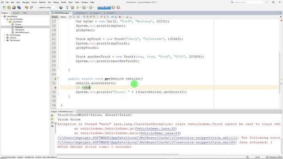Open the Search field magnifier icon
The height and width of the screenshot is (159, 283).
pyautogui.click(x=232, y=2)
